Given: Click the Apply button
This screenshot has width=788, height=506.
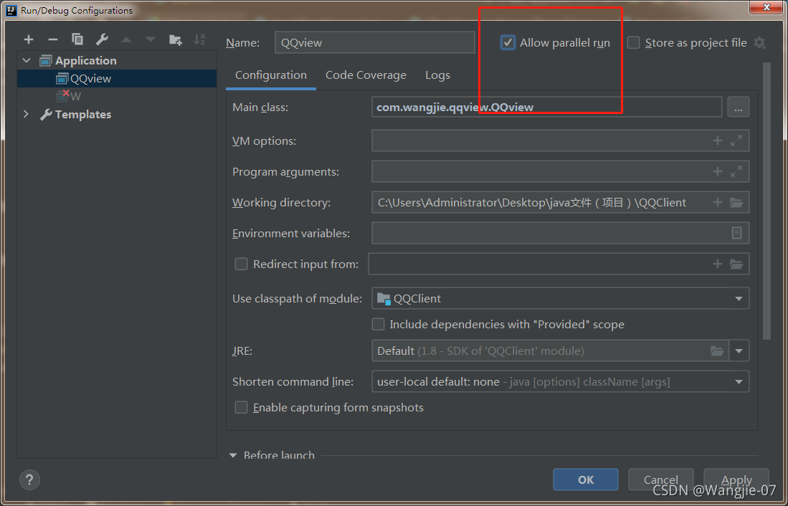Looking at the screenshot, I should click(x=736, y=479).
